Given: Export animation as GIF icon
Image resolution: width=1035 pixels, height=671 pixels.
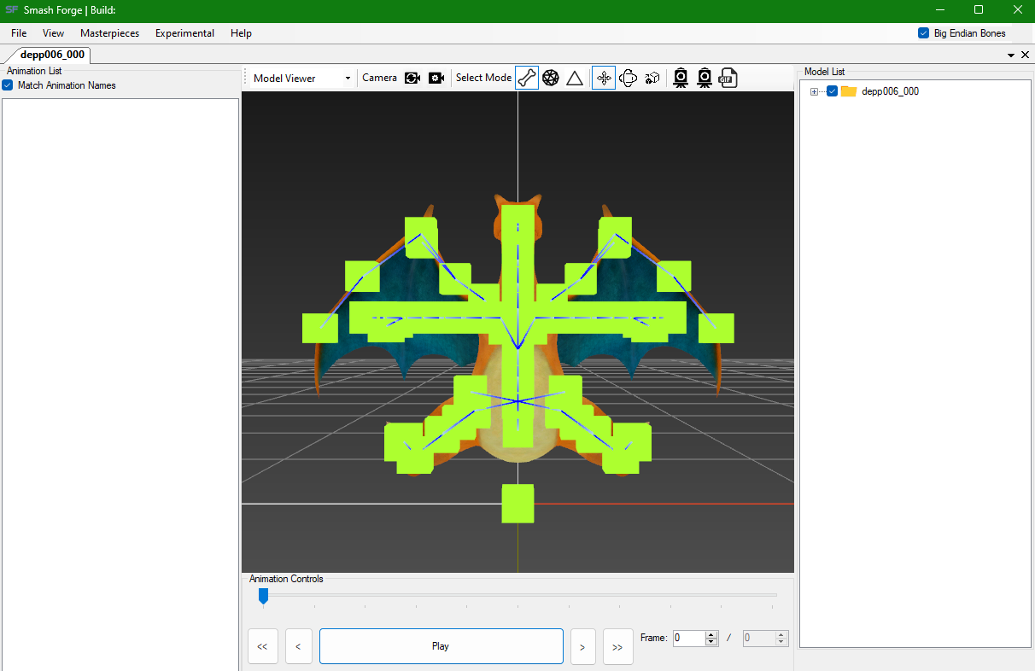Looking at the screenshot, I should point(728,78).
